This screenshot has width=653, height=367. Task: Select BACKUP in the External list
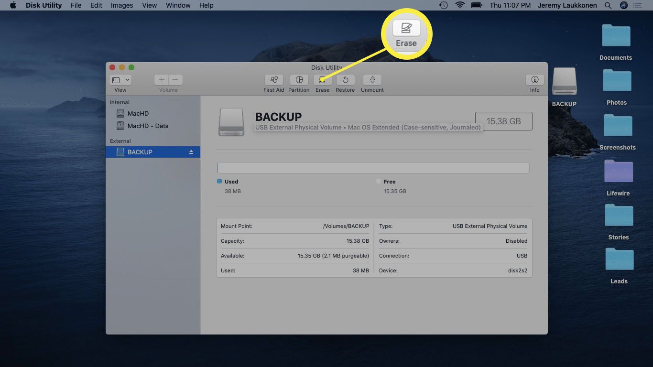pyautogui.click(x=153, y=152)
